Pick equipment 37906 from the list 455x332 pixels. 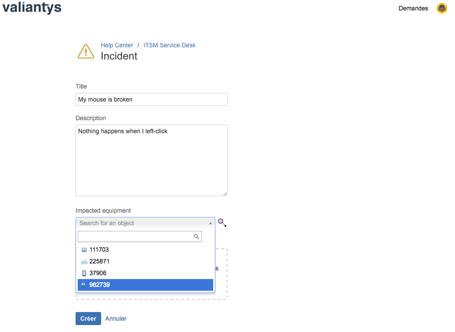(x=145, y=273)
